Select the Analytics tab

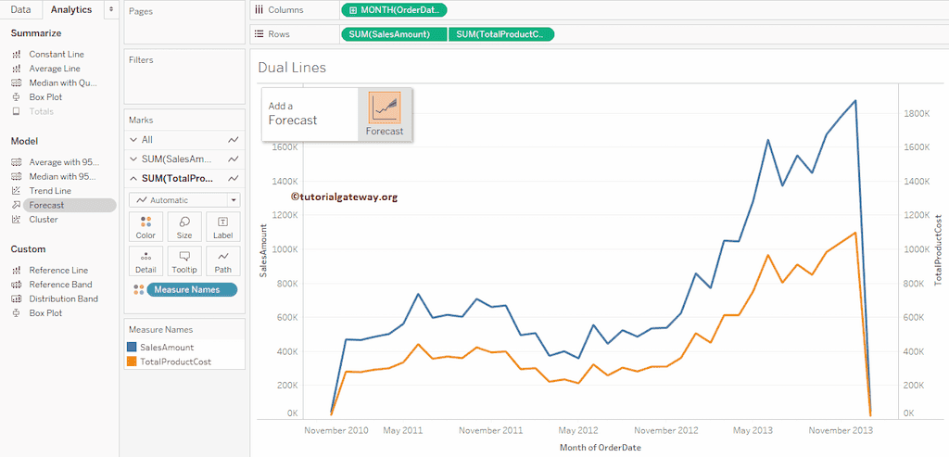tap(71, 9)
